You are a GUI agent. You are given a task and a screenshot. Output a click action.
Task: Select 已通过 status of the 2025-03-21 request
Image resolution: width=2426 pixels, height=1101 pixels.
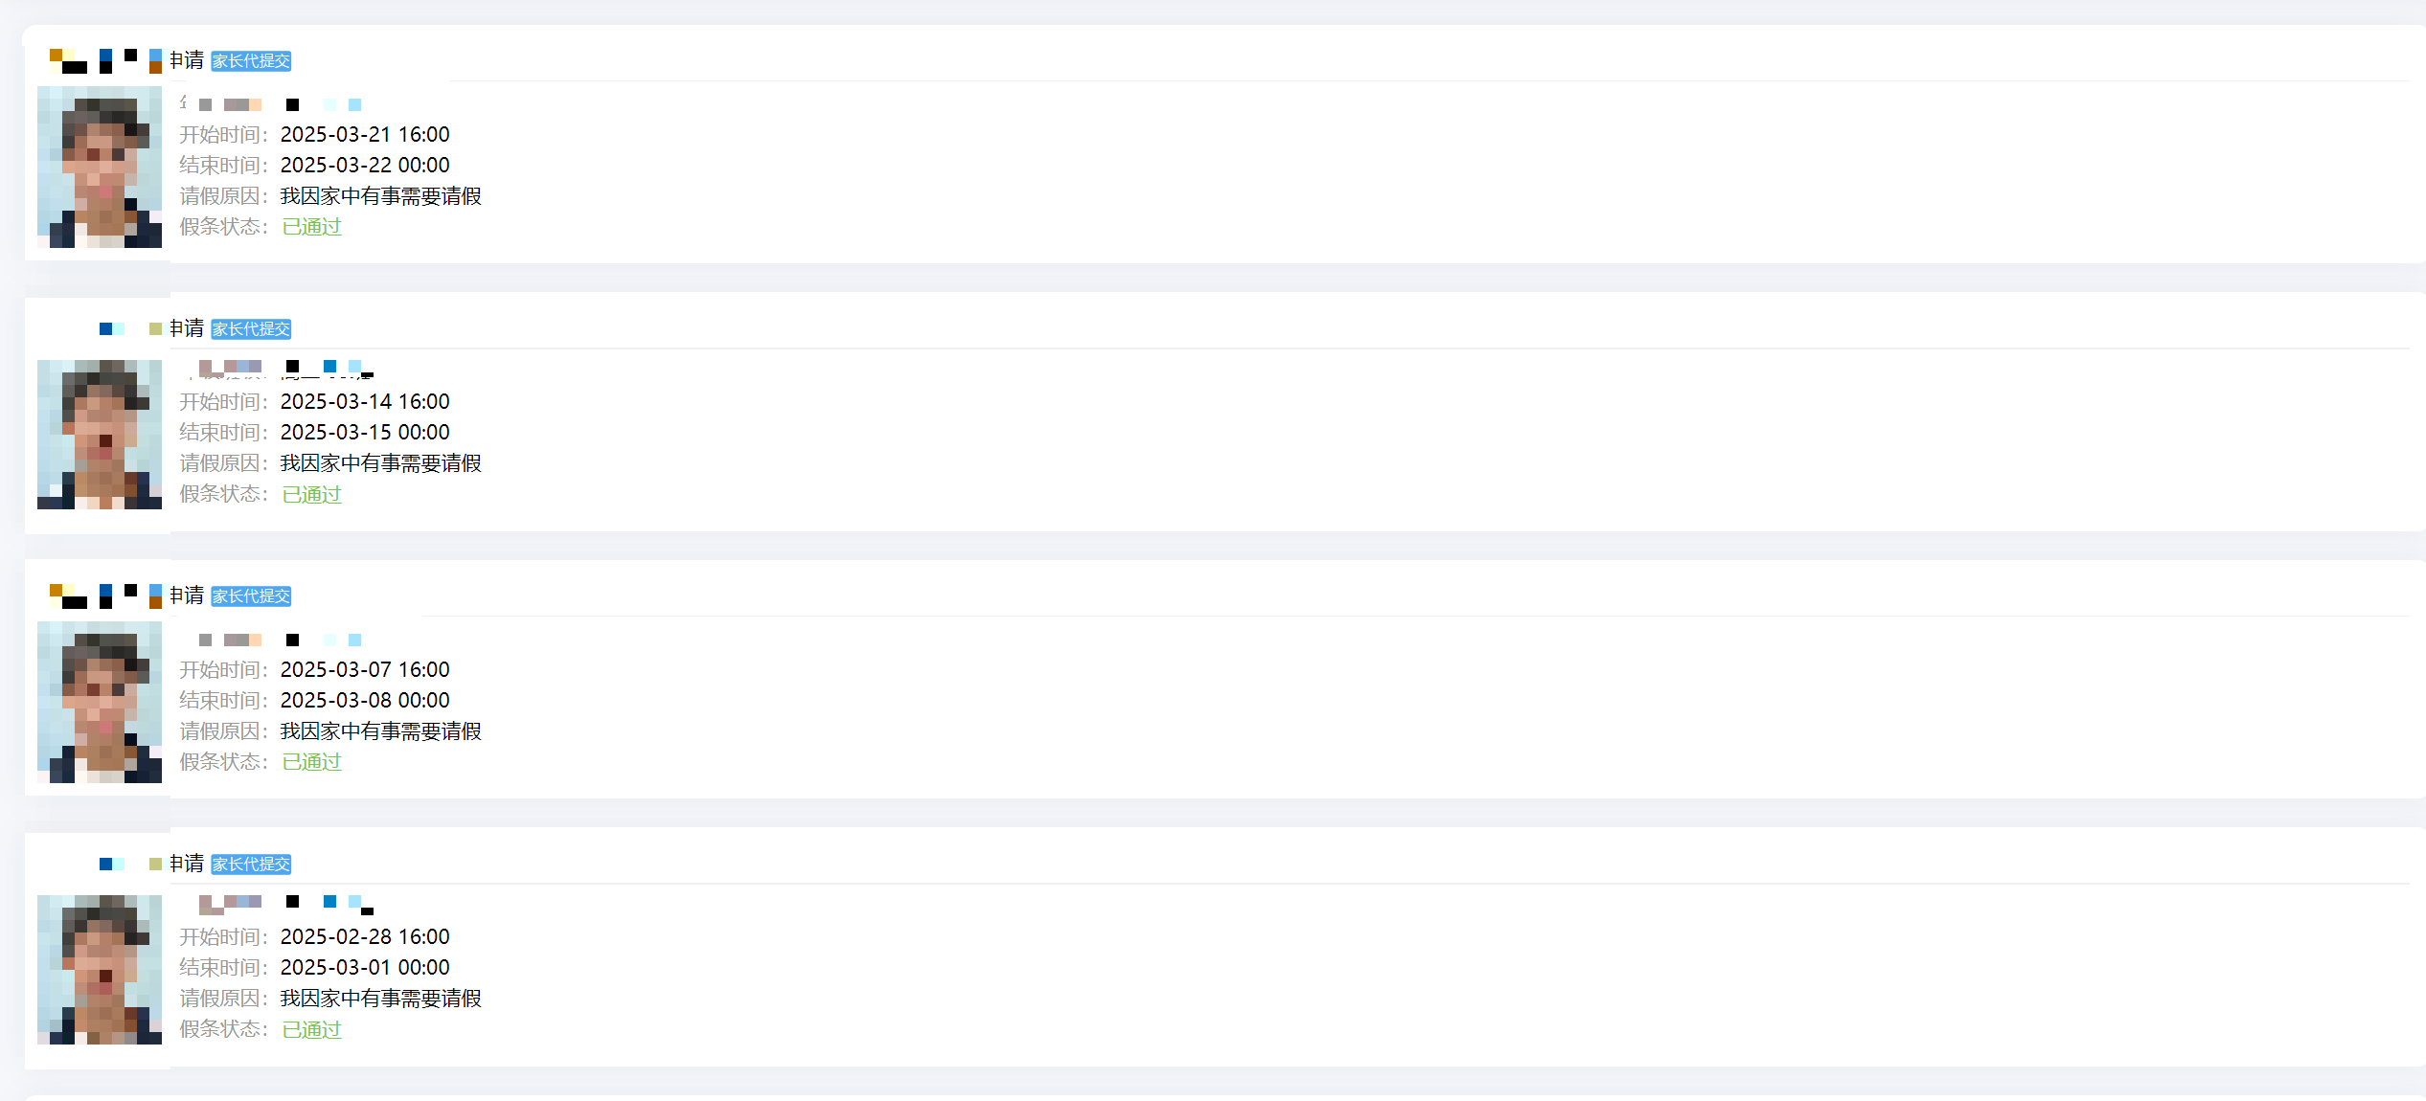point(312,227)
